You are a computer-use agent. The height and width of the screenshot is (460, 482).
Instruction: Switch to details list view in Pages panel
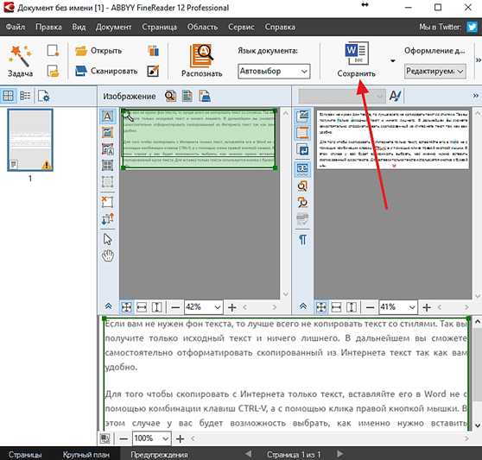click(x=25, y=96)
